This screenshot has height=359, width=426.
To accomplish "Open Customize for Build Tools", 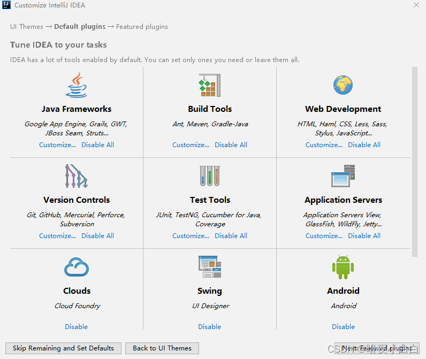I will click(191, 145).
